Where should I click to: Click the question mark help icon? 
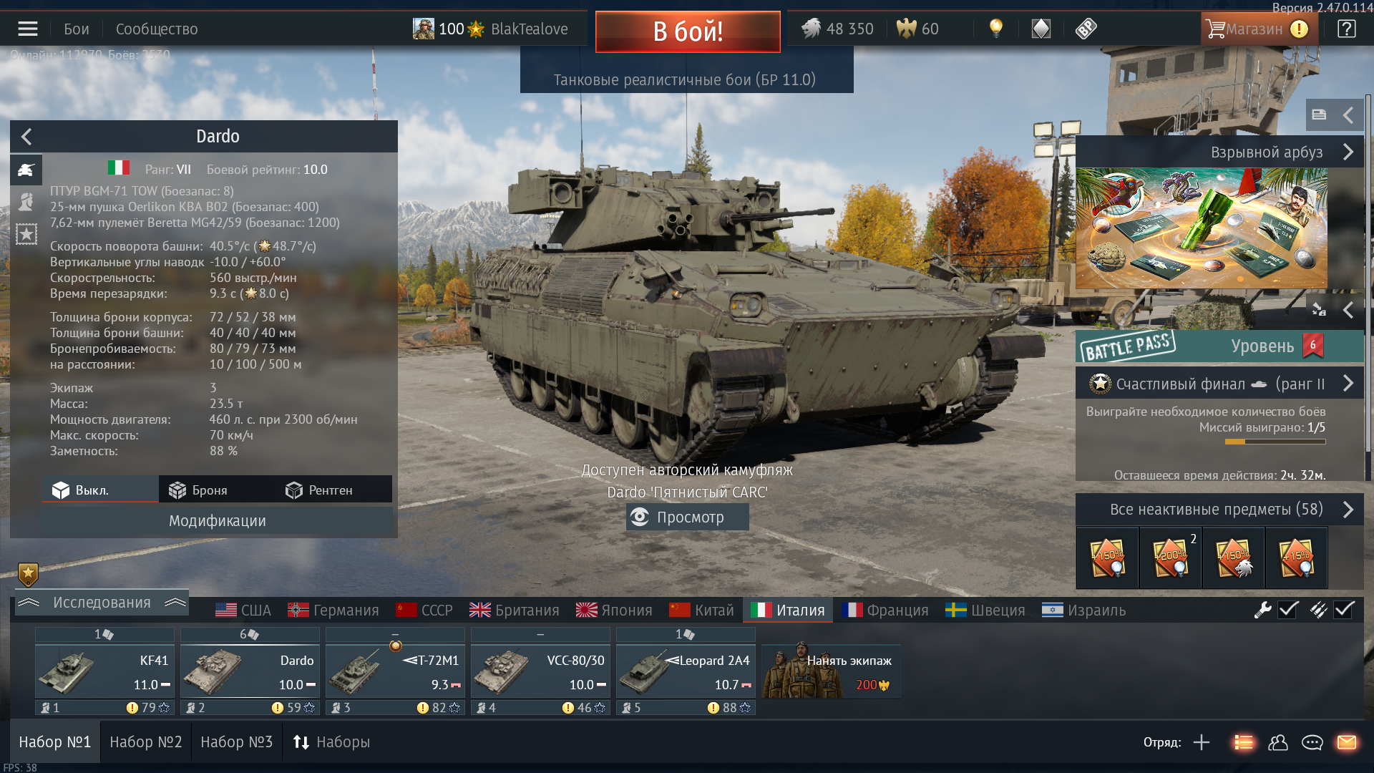(1346, 29)
